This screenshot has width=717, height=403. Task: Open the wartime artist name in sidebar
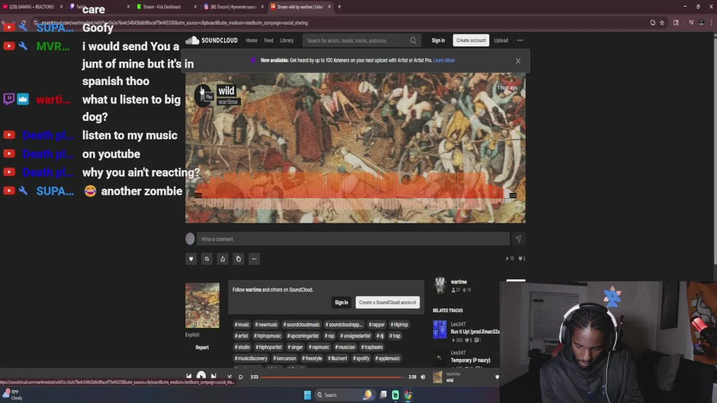tap(459, 282)
